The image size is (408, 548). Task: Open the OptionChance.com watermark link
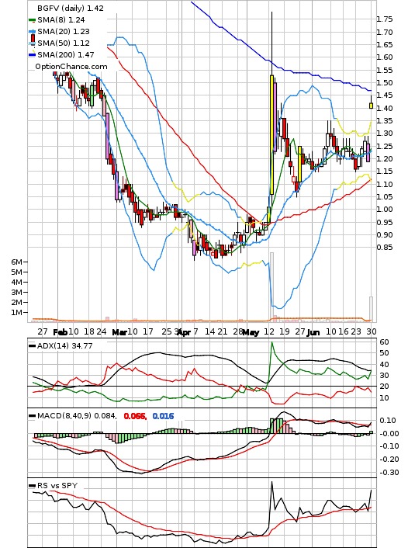(71, 67)
